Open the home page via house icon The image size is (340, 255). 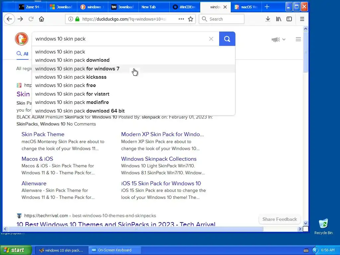(x=42, y=19)
